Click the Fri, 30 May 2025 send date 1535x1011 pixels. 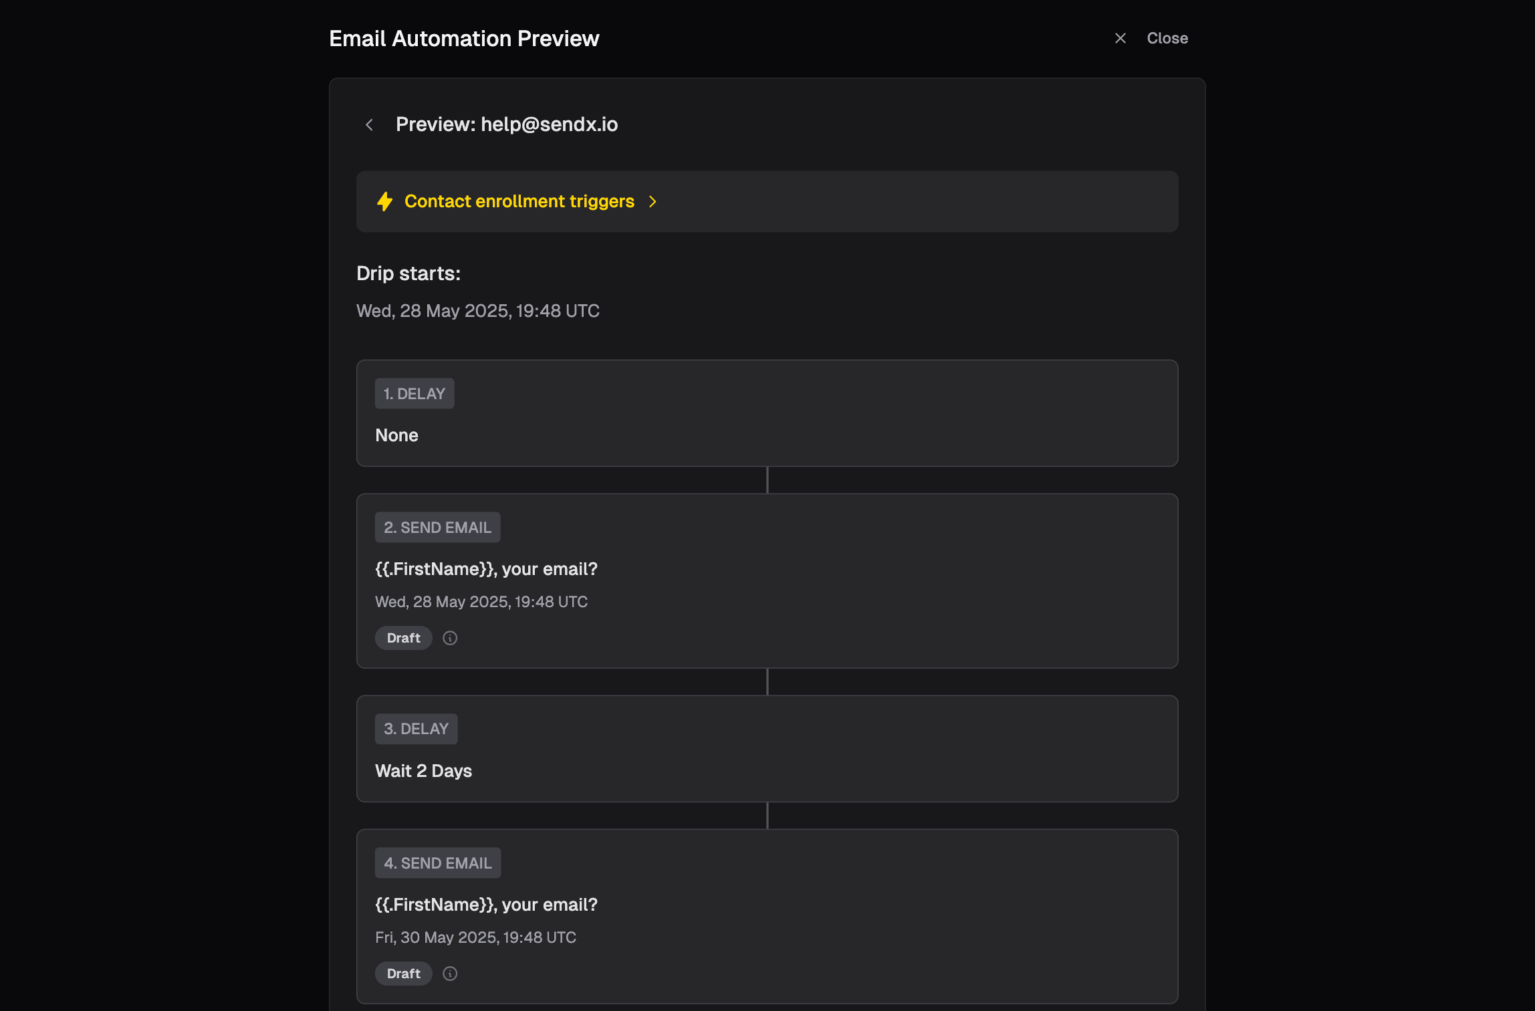pyautogui.click(x=475, y=937)
